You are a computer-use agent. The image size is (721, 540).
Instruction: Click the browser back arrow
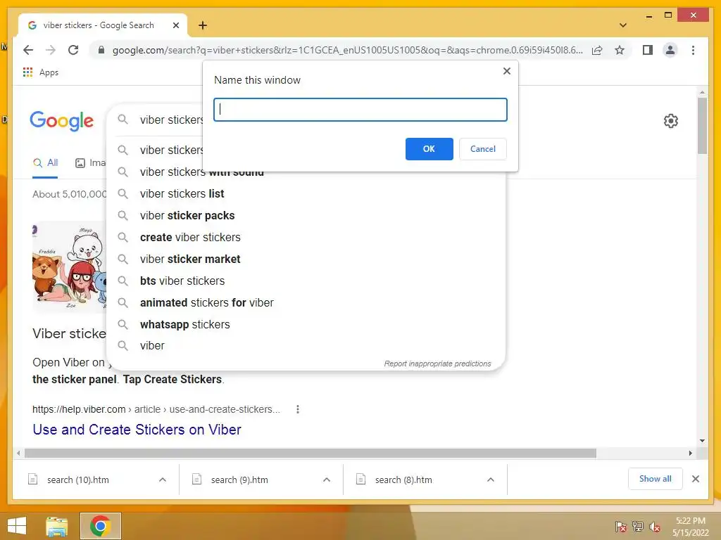coord(28,50)
